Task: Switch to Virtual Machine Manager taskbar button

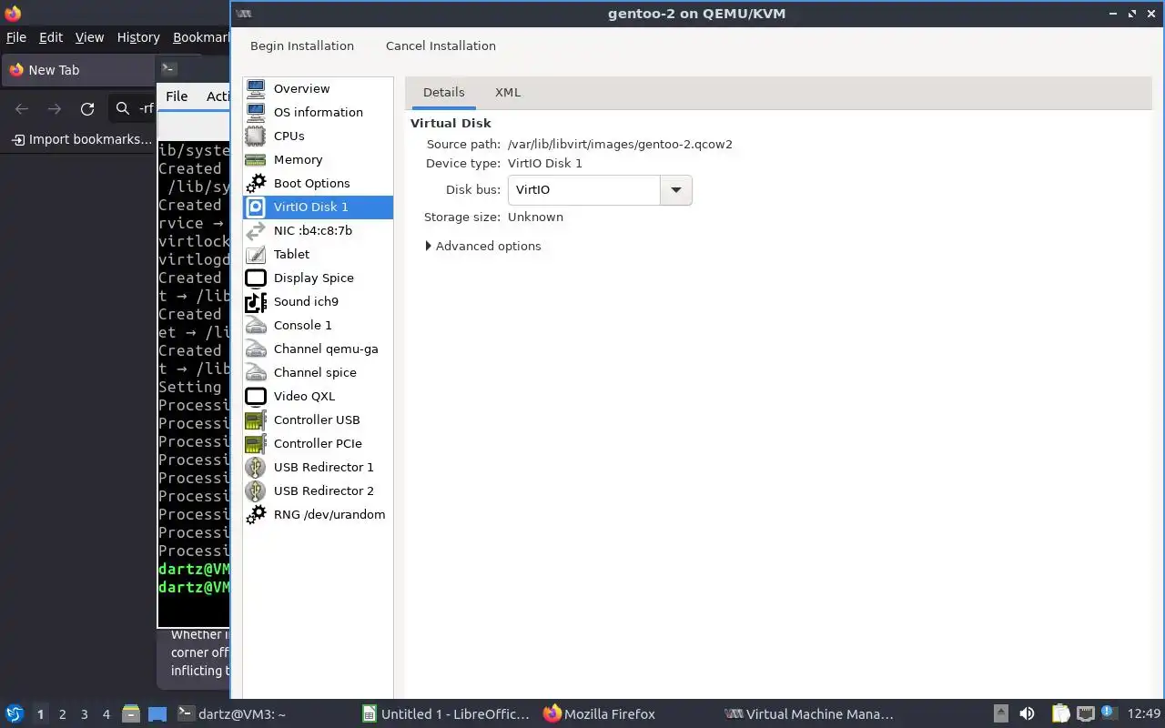Action: [808, 714]
